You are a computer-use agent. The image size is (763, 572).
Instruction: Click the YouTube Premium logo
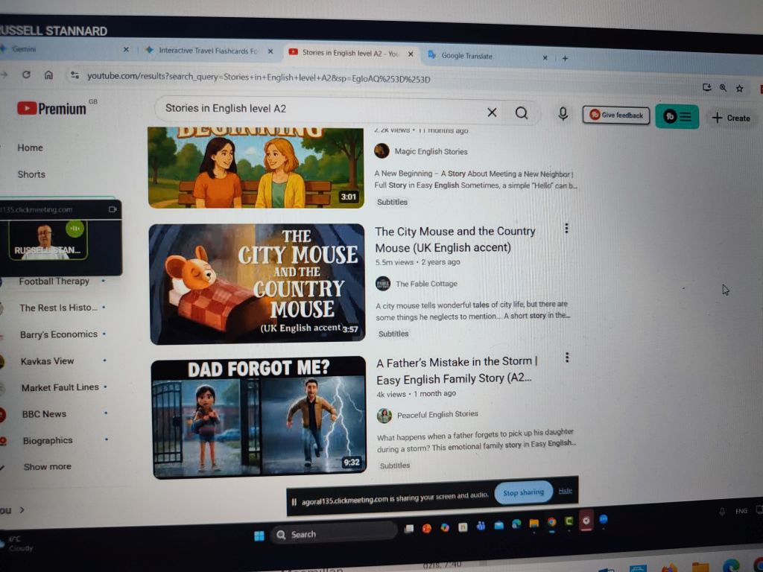pyautogui.click(x=52, y=109)
